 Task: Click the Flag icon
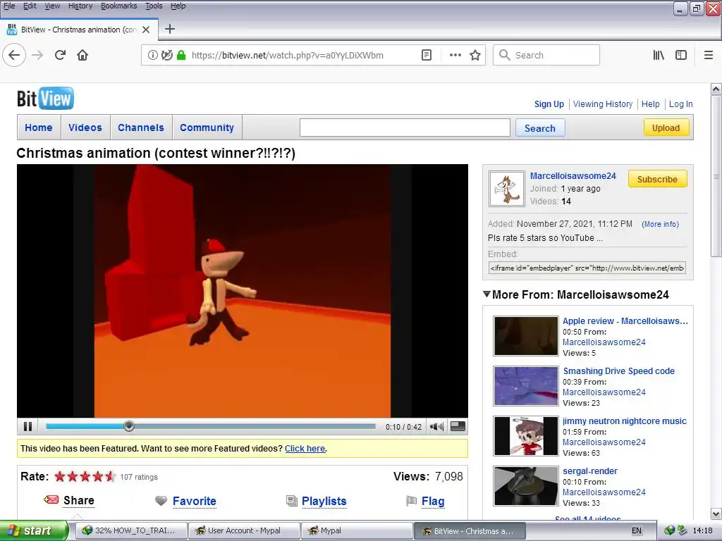click(412, 501)
